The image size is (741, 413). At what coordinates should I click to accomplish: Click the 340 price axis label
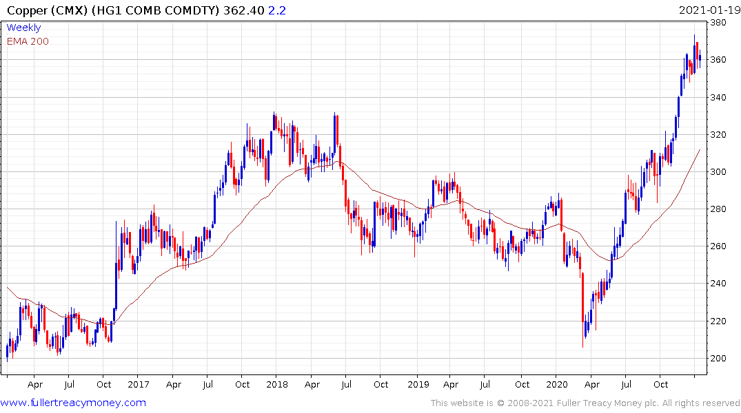pos(718,98)
